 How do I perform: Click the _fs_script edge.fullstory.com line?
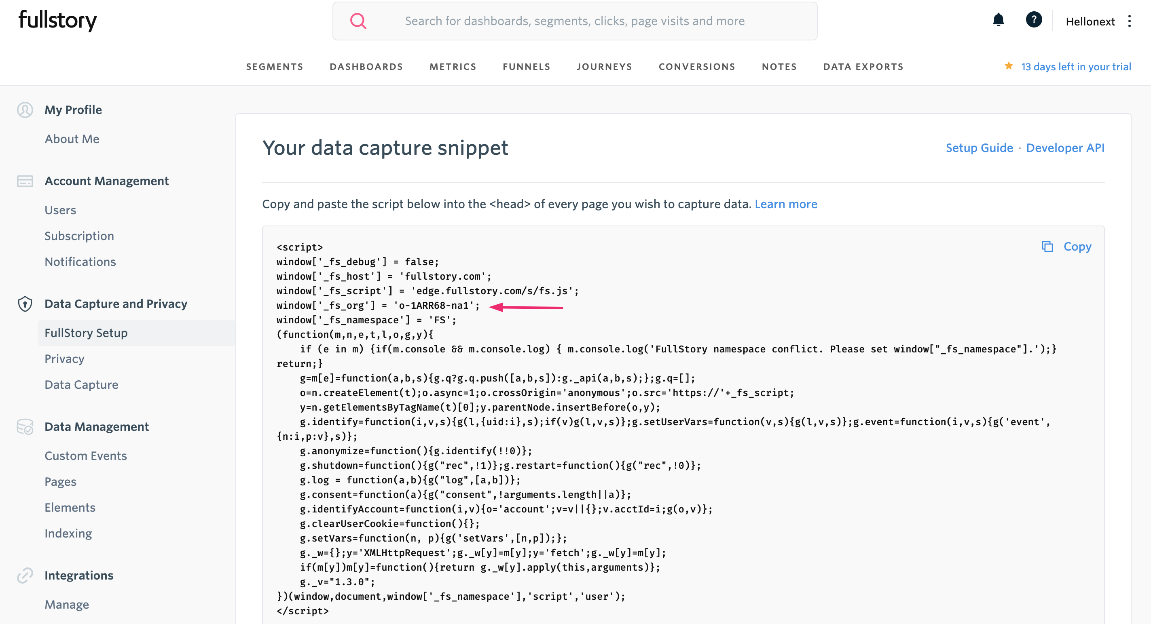coord(427,291)
